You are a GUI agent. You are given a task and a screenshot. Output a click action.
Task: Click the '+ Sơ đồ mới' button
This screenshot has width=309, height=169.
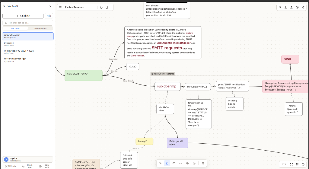(x=23, y=16)
